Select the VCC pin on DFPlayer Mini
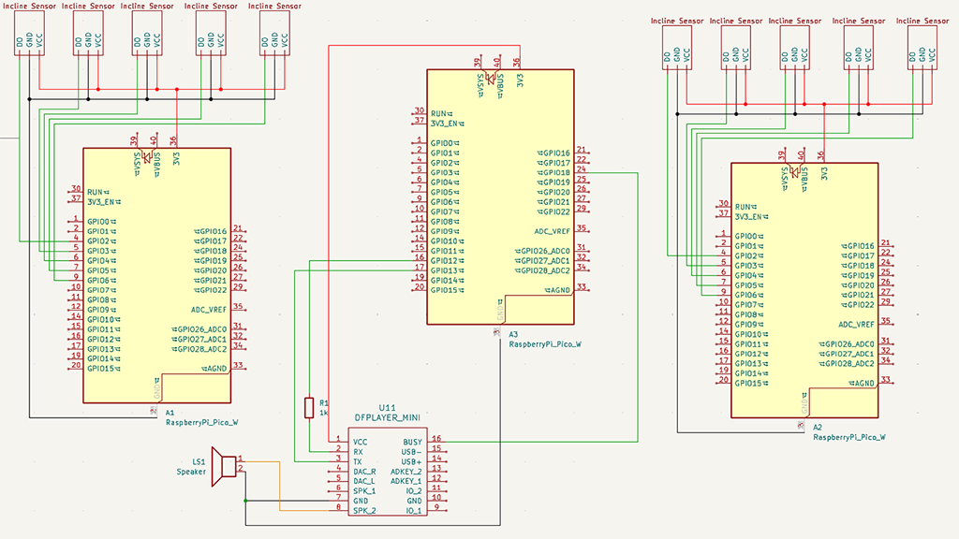Screen dimensions: 959x539 361,442
